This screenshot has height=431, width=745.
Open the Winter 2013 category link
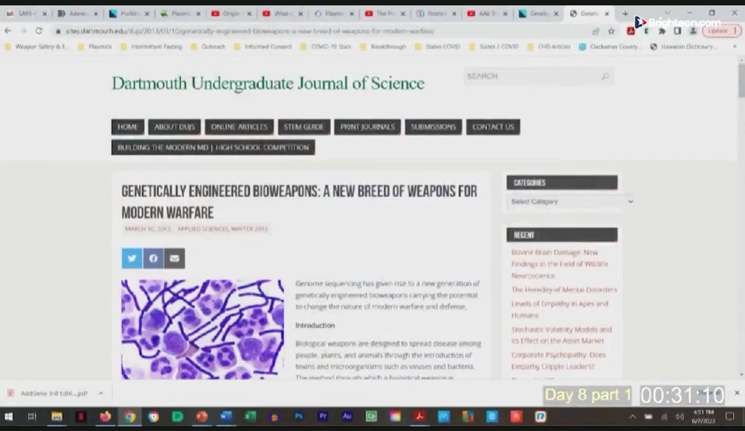tap(250, 229)
